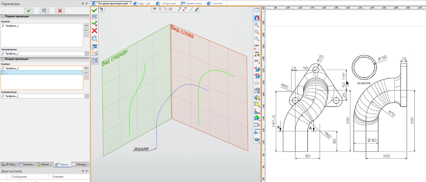
Task: Close the По двум проекция.grb tab
Action: point(131,3)
